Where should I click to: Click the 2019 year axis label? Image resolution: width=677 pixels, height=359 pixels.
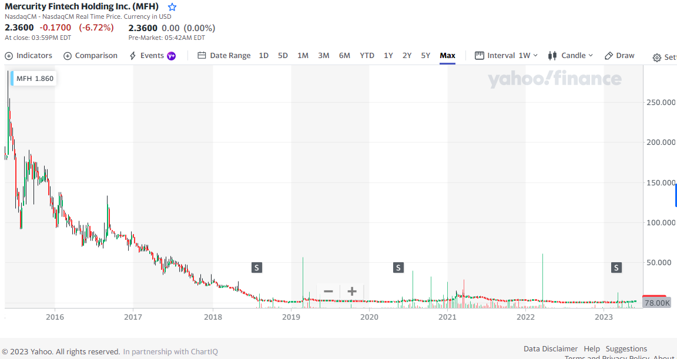(291, 317)
